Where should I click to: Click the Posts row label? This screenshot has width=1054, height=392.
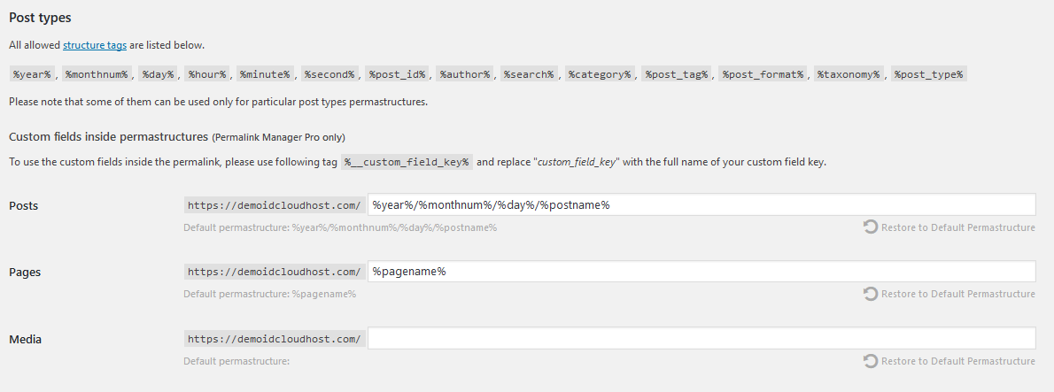click(24, 205)
